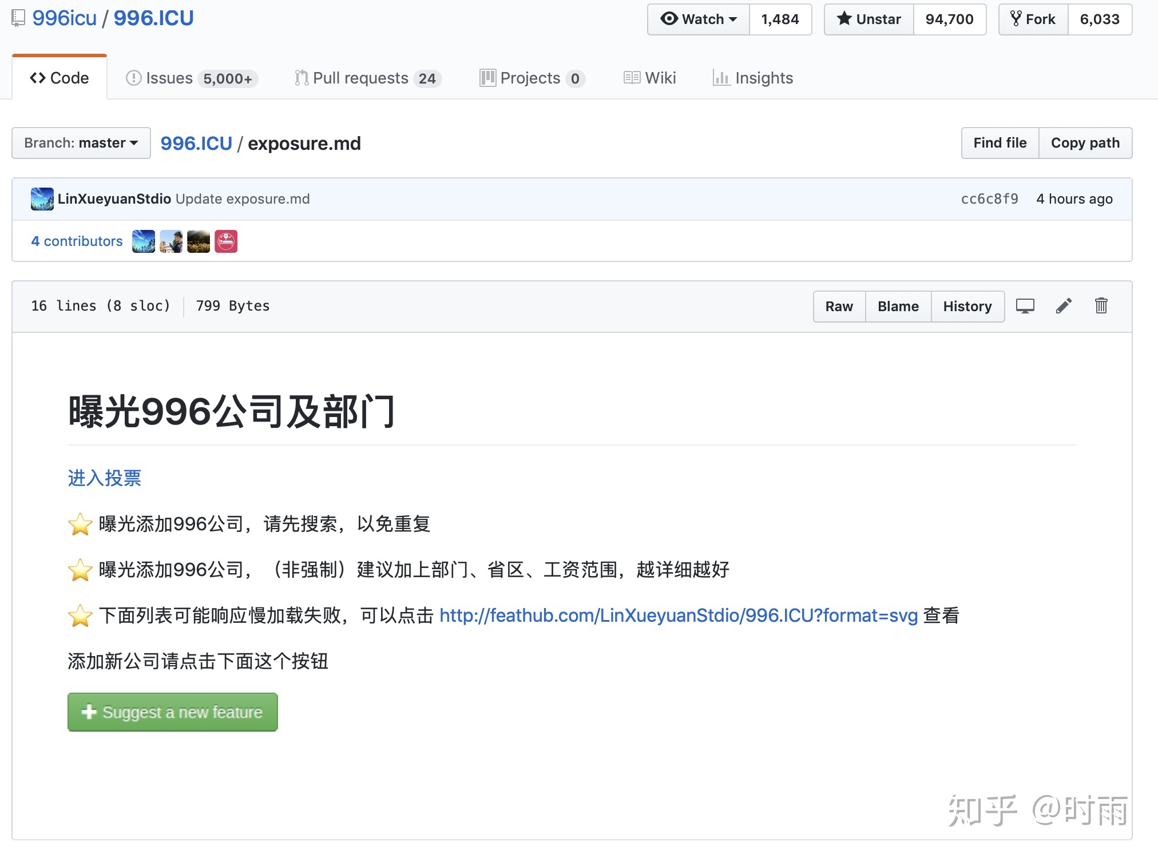View the 1,484 watchers count

click(x=780, y=19)
